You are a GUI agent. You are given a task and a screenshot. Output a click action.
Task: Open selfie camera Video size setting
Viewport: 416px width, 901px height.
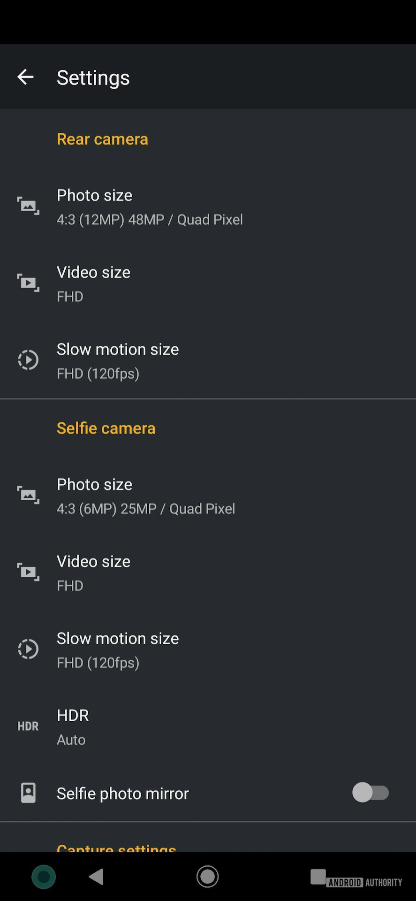94,573
